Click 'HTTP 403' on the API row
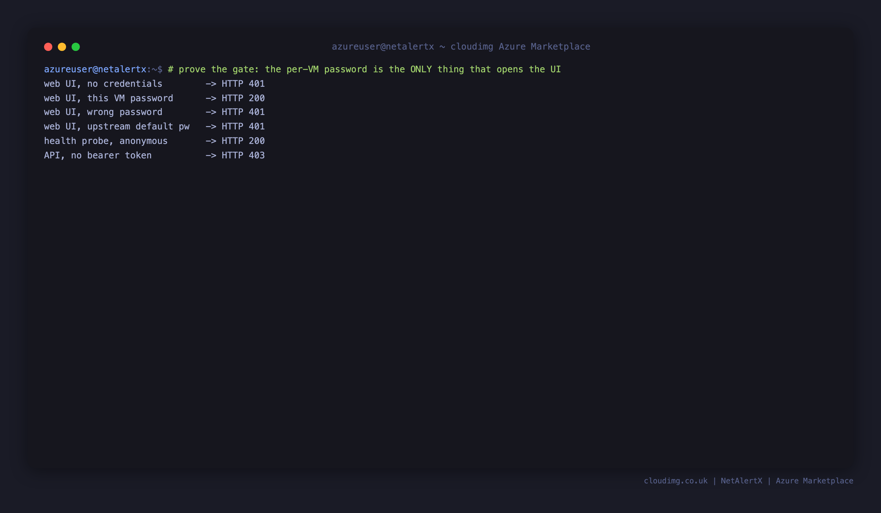The width and height of the screenshot is (881, 513). 243,155
